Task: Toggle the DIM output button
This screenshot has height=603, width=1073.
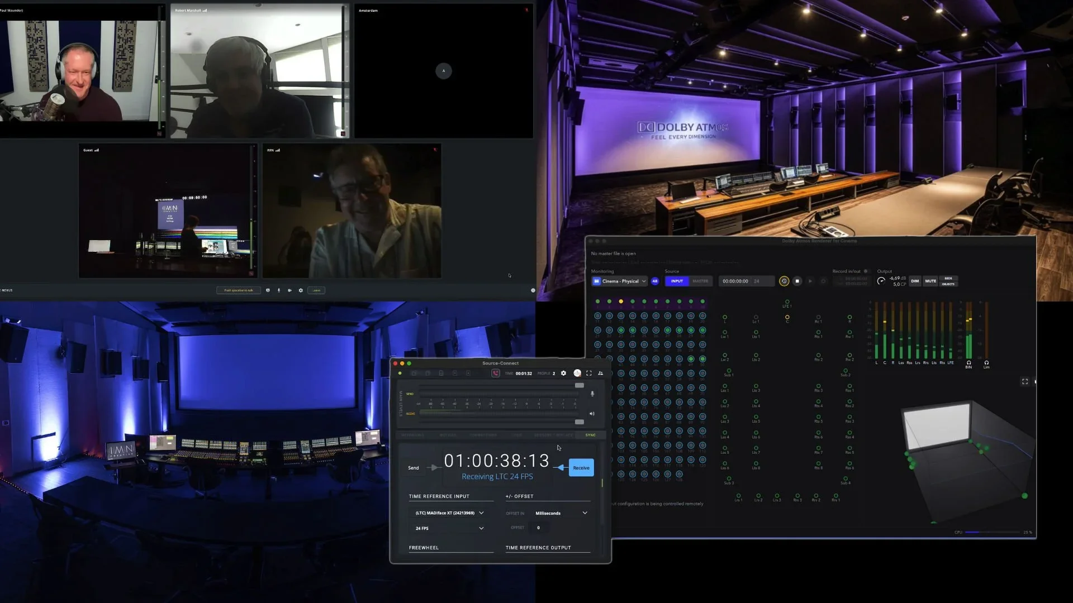Action: 915,281
